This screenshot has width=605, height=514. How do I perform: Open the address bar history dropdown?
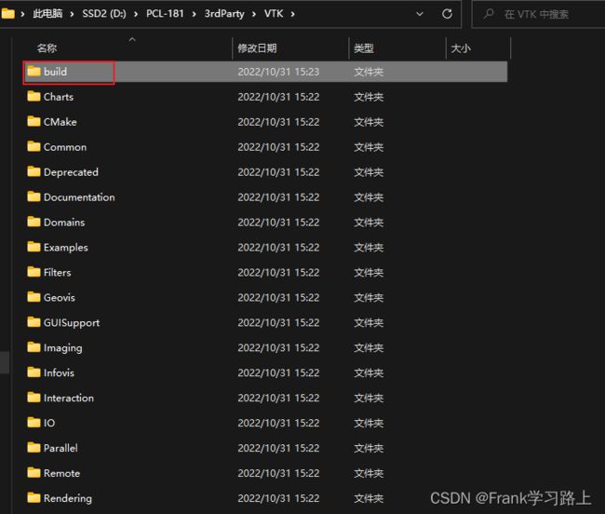(x=420, y=14)
